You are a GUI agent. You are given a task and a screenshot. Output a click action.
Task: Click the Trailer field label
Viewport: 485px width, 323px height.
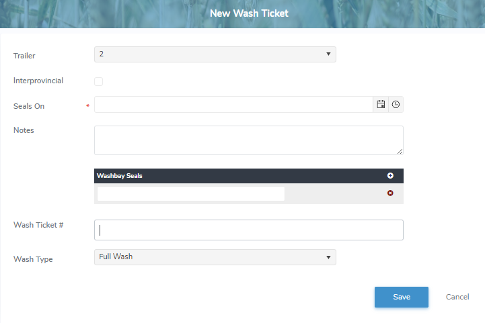click(24, 56)
